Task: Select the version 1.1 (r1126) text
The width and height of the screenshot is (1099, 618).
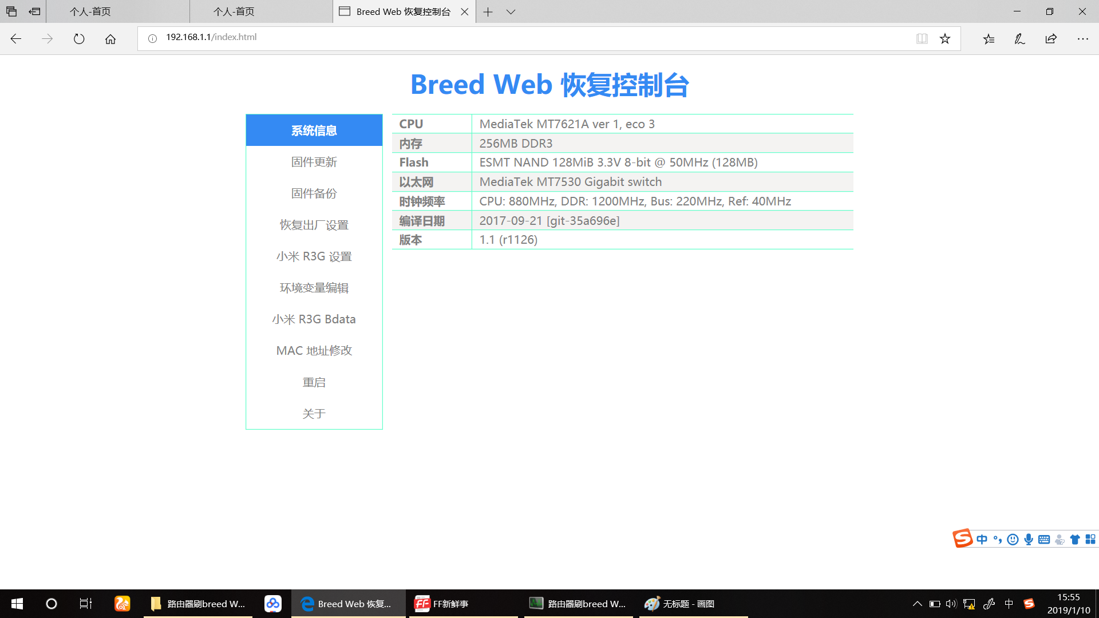Action: (508, 240)
